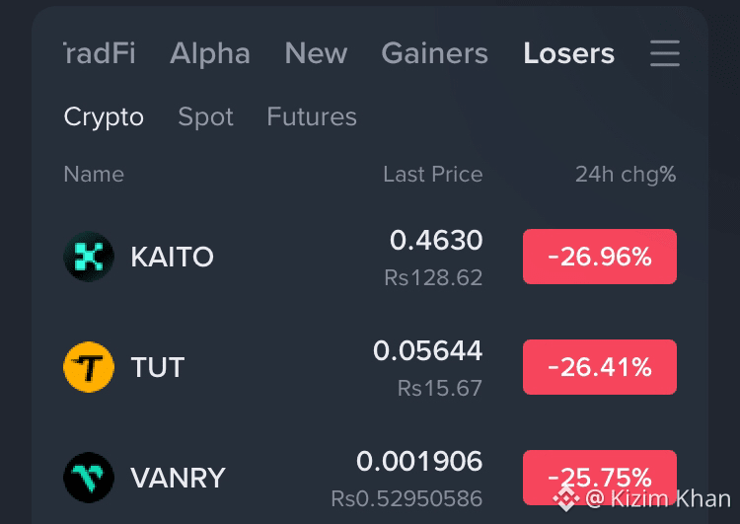Tap the -25.75% change badge
The width and height of the screenshot is (740, 524).
(x=600, y=478)
